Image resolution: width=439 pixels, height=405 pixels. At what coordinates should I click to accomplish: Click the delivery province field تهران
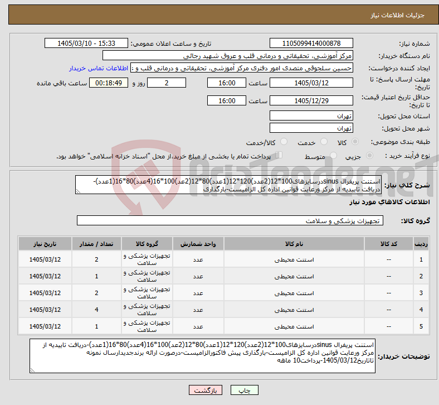point(311,115)
